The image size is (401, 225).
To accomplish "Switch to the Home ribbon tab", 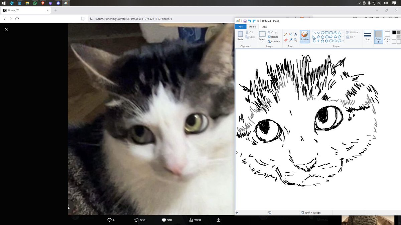I will (252, 27).
